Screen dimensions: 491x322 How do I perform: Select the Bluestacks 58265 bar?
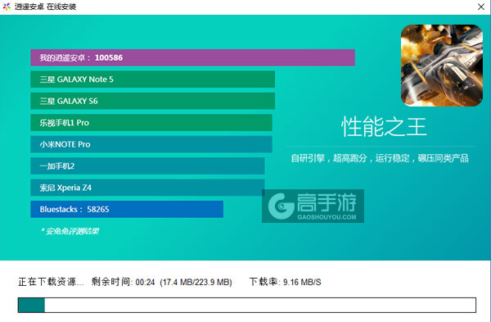click(x=127, y=209)
